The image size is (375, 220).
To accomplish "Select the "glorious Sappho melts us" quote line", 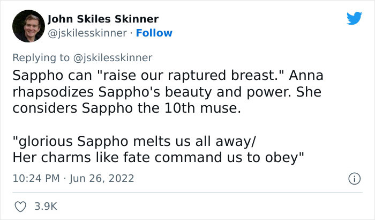I will click(x=134, y=142).
